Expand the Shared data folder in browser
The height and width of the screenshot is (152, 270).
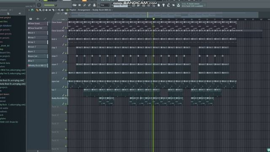[x=5, y=63]
